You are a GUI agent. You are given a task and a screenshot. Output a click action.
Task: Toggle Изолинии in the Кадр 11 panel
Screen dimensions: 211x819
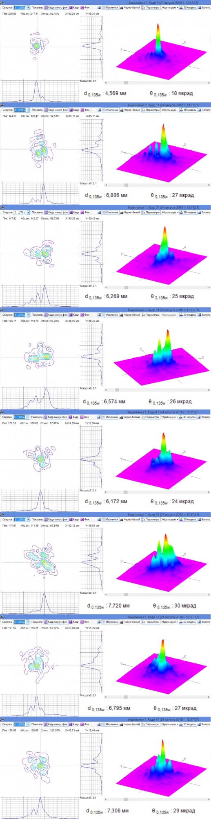110,110
